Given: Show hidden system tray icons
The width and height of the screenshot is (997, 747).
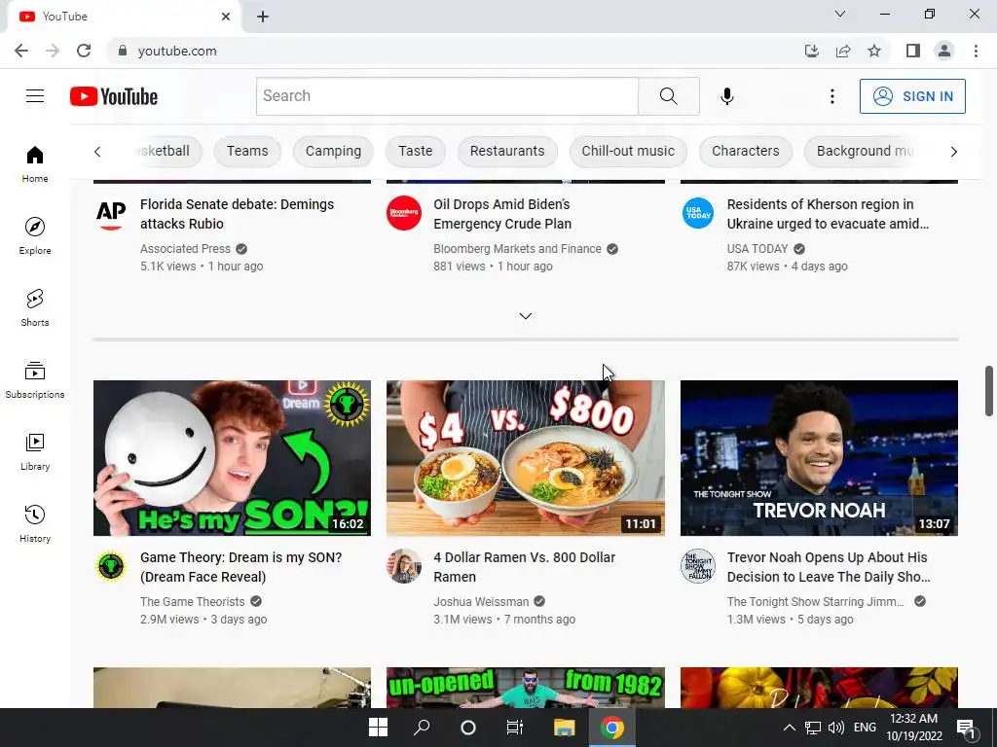Looking at the screenshot, I should (789, 728).
